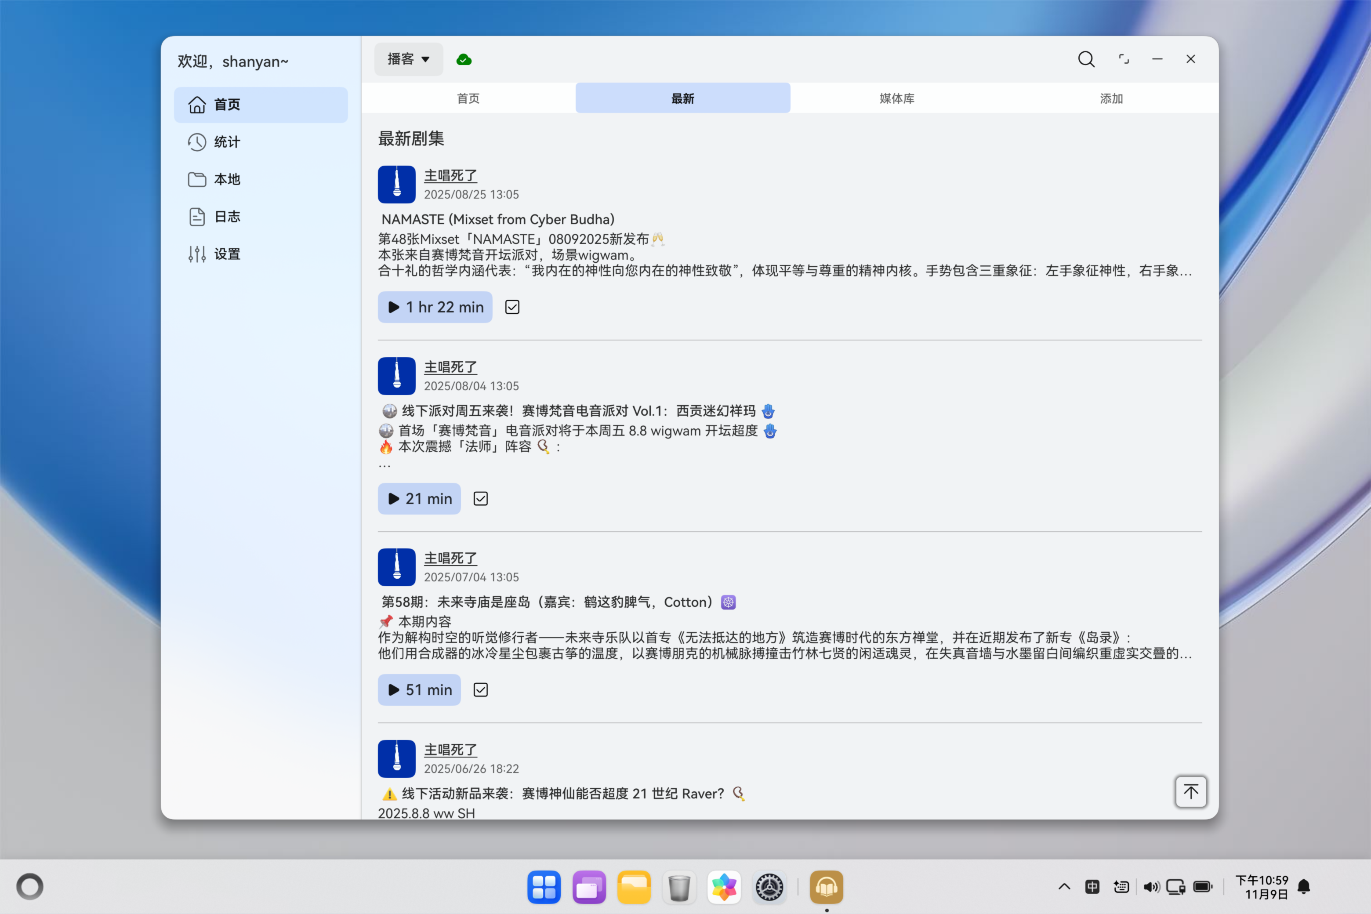The height and width of the screenshot is (914, 1371).
Task: Select the 线下活动新品来袭 episode title
Action: point(563,794)
